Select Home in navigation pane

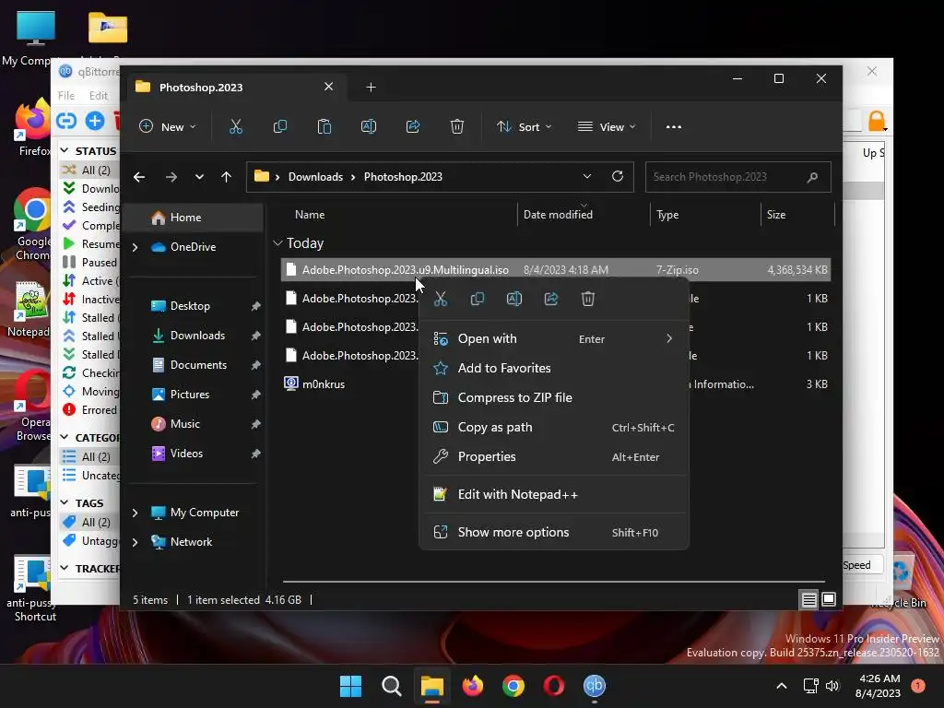click(x=195, y=218)
